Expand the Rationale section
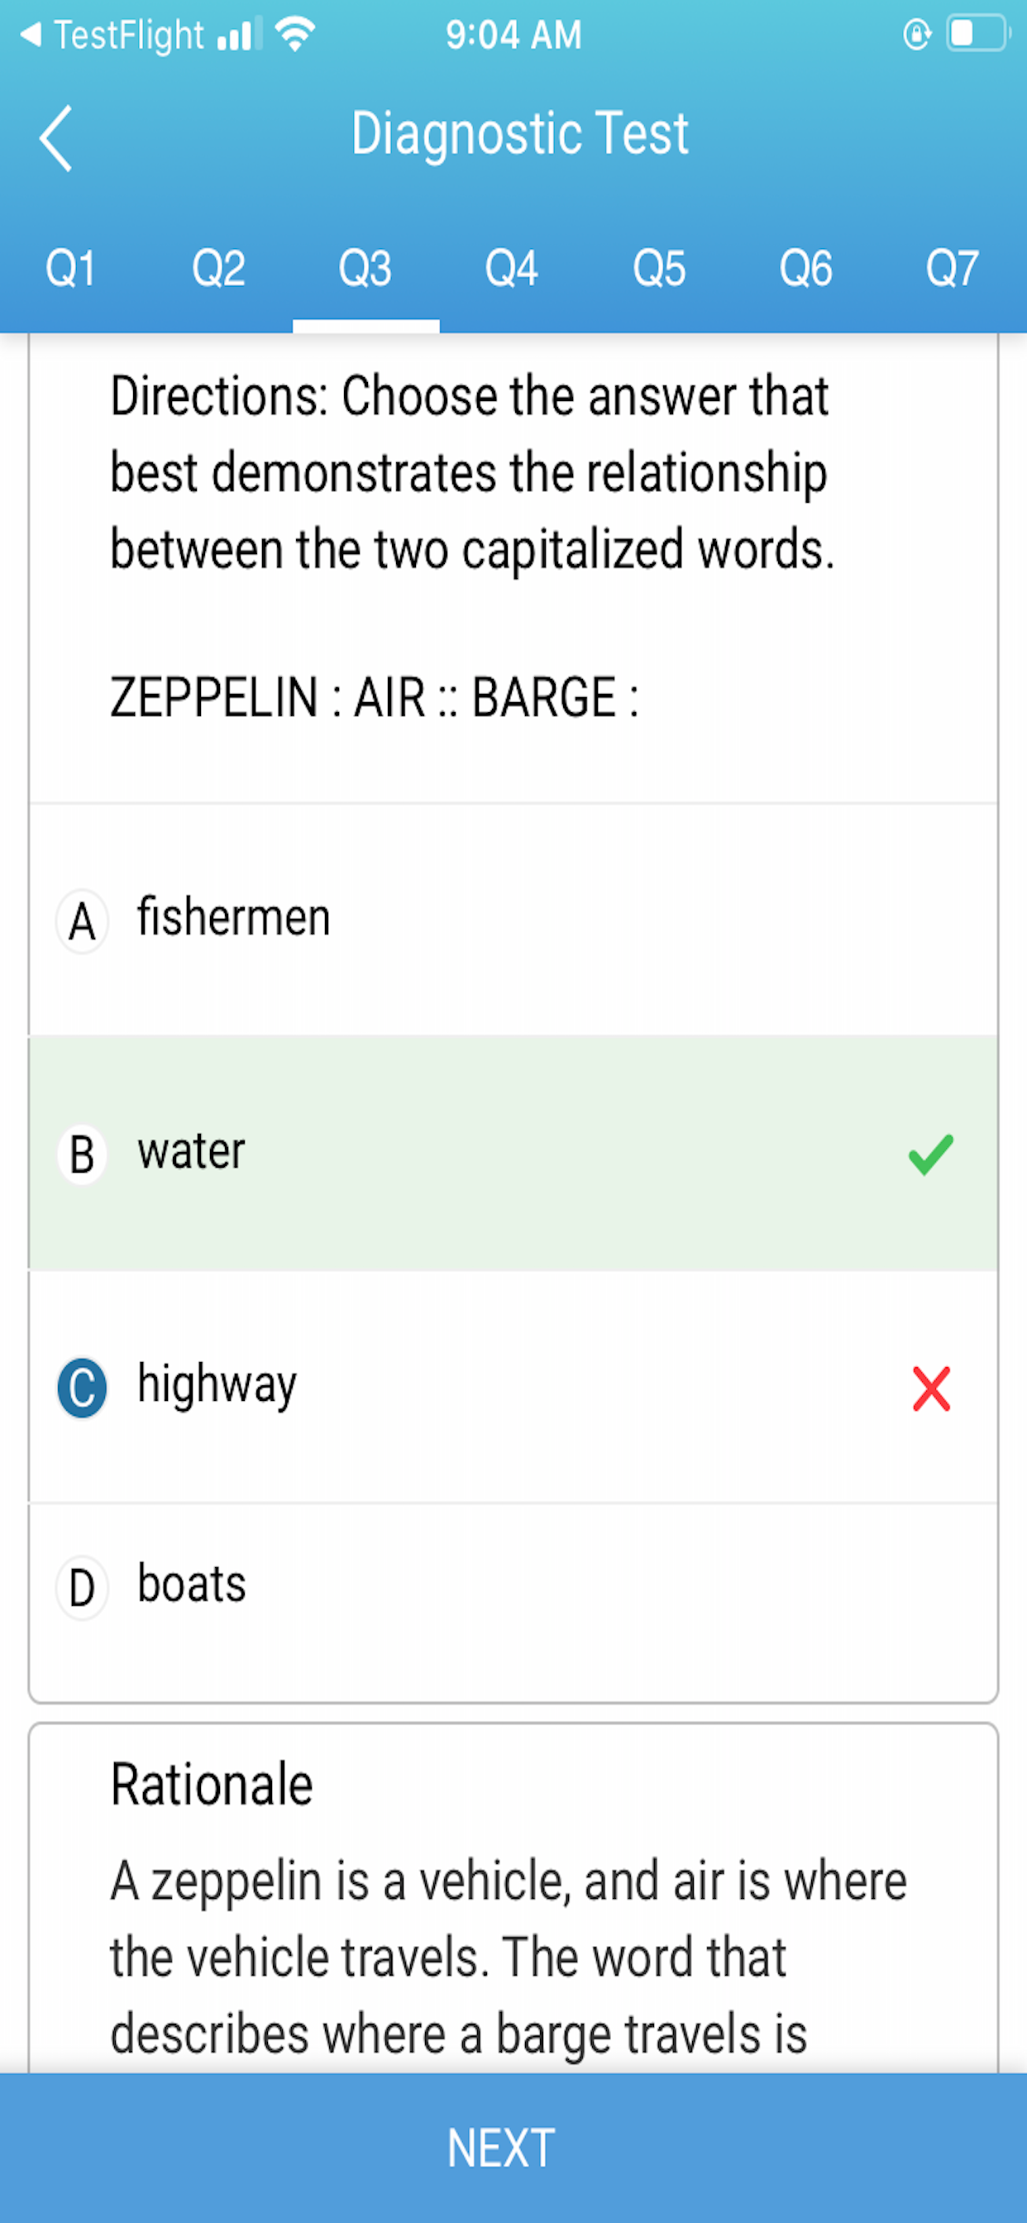1027x2223 pixels. coord(213,1786)
